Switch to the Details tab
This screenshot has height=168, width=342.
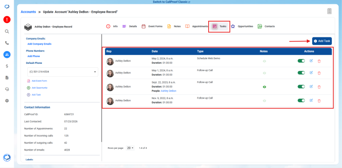[130, 26]
